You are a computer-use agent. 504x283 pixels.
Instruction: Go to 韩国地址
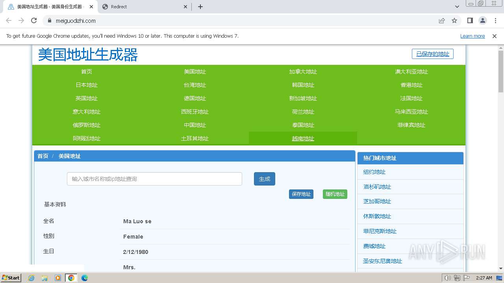pyautogui.click(x=303, y=85)
